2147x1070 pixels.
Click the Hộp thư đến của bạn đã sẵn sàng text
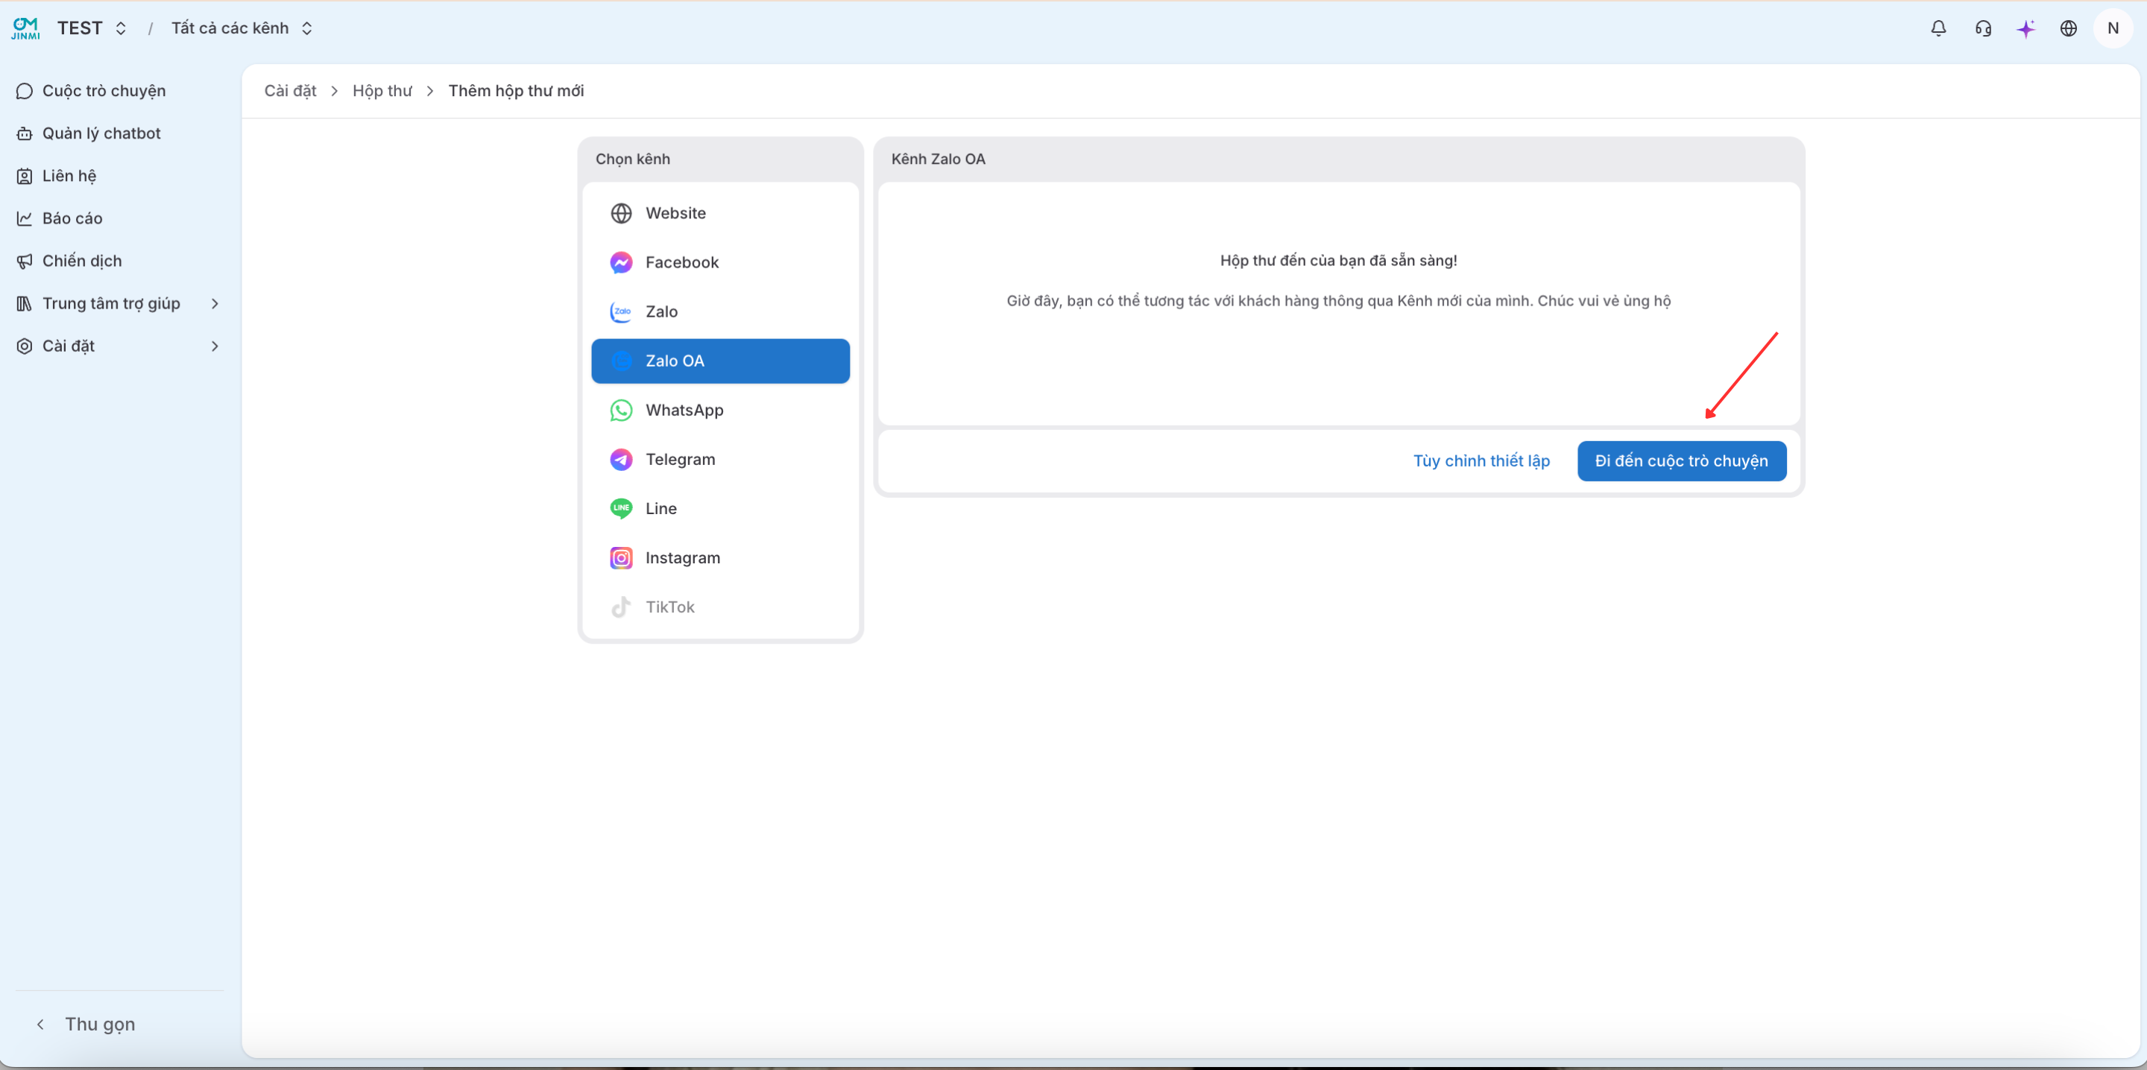[x=1339, y=261]
